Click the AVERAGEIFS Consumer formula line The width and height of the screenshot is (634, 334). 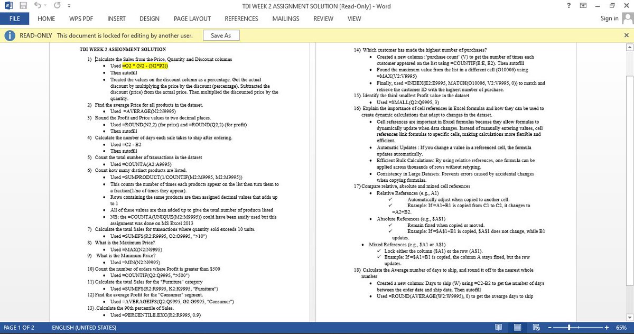[x=172, y=302]
